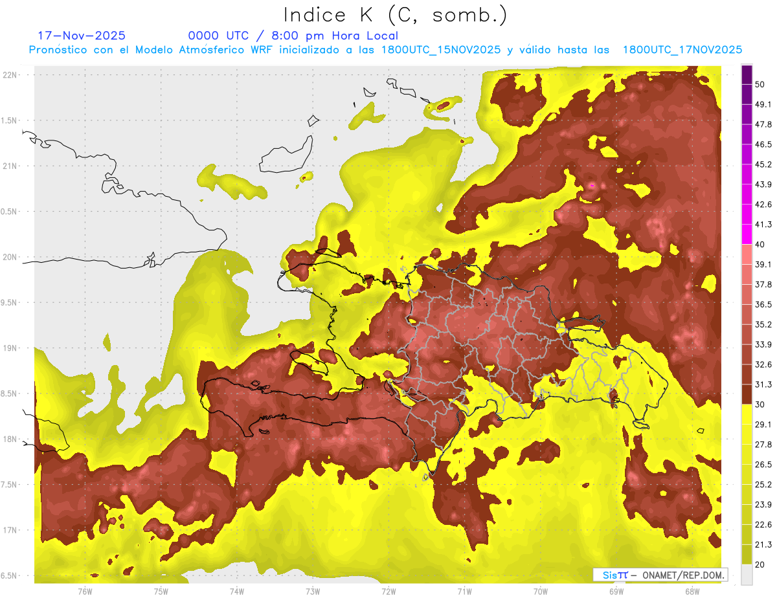Click the color scale value 37.8
Image resolution: width=777 pixels, height=600 pixels.
click(x=763, y=285)
